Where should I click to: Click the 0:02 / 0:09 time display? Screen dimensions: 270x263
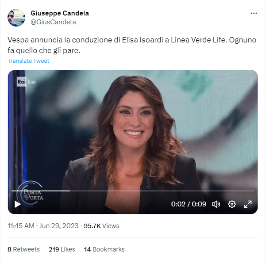(x=189, y=204)
